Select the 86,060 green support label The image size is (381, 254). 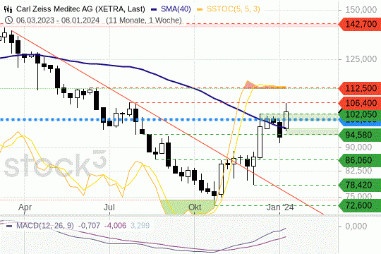pyautogui.click(x=360, y=160)
